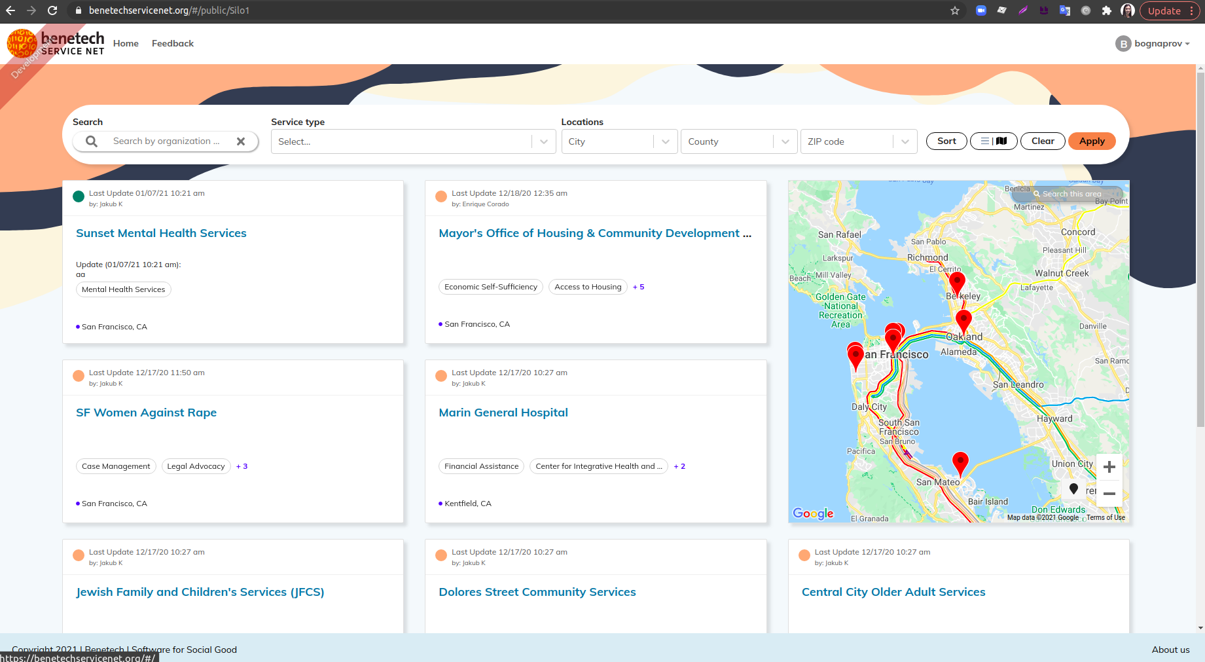Switch to list-only view using the list icon
The width and height of the screenshot is (1205, 662).
coord(985,141)
